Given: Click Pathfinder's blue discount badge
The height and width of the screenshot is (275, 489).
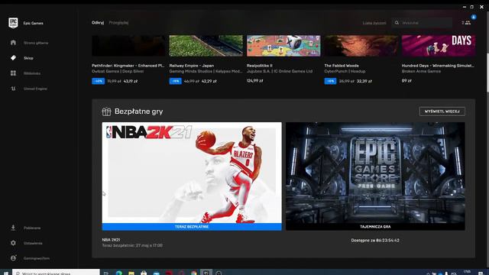Looking at the screenshot, I should [99, 81].
